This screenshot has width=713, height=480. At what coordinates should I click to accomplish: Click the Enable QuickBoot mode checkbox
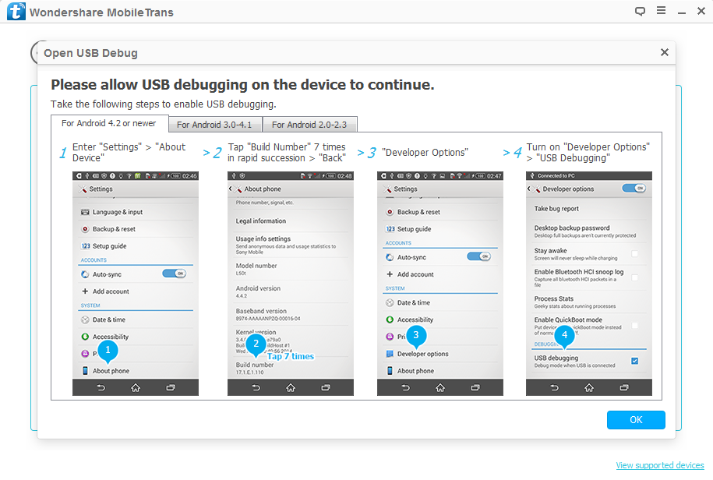(x=635, y=325)
